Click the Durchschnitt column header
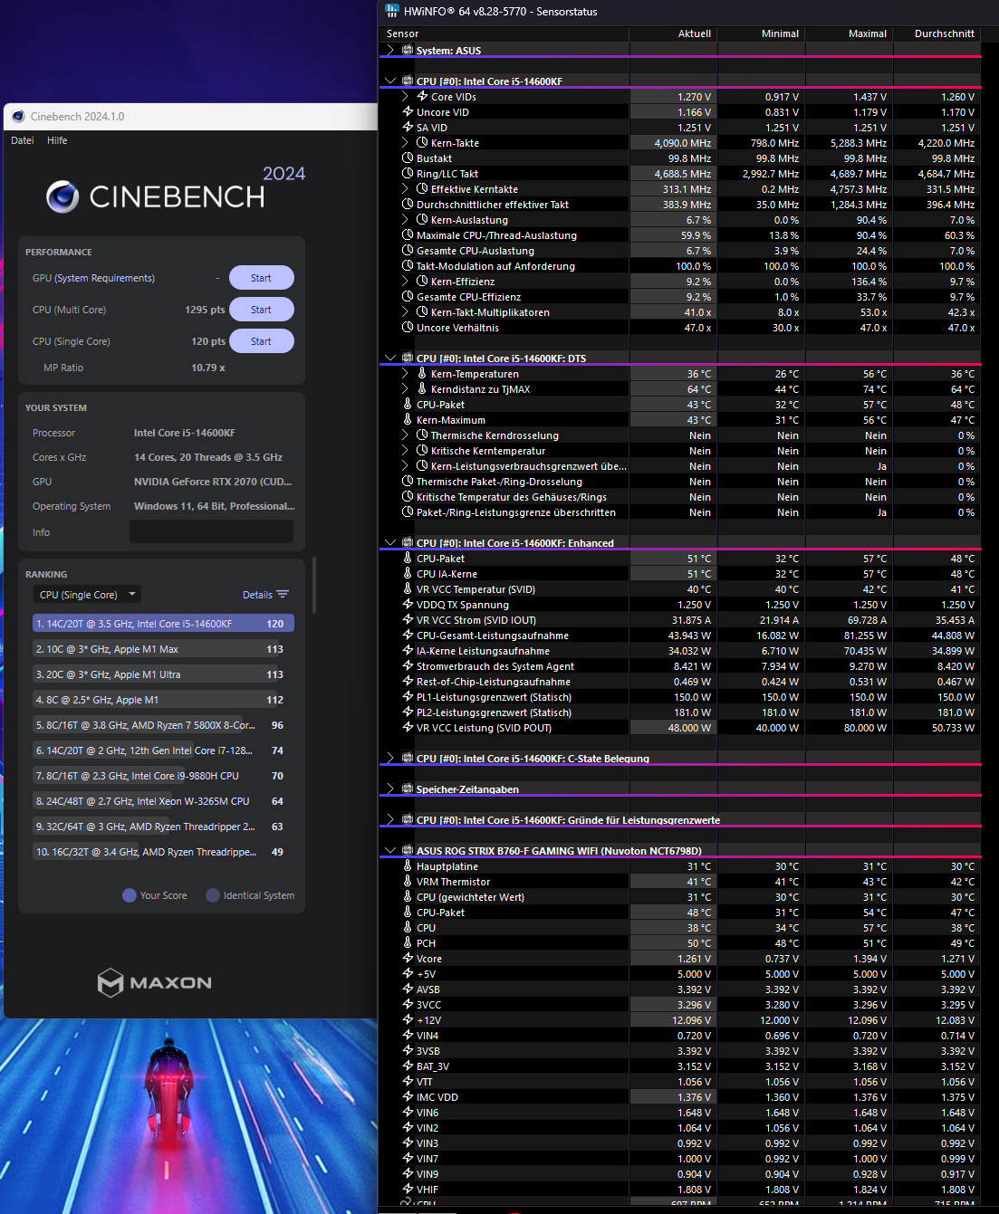The height and width of the screenshot is (1214, 999). coord(937,33)
